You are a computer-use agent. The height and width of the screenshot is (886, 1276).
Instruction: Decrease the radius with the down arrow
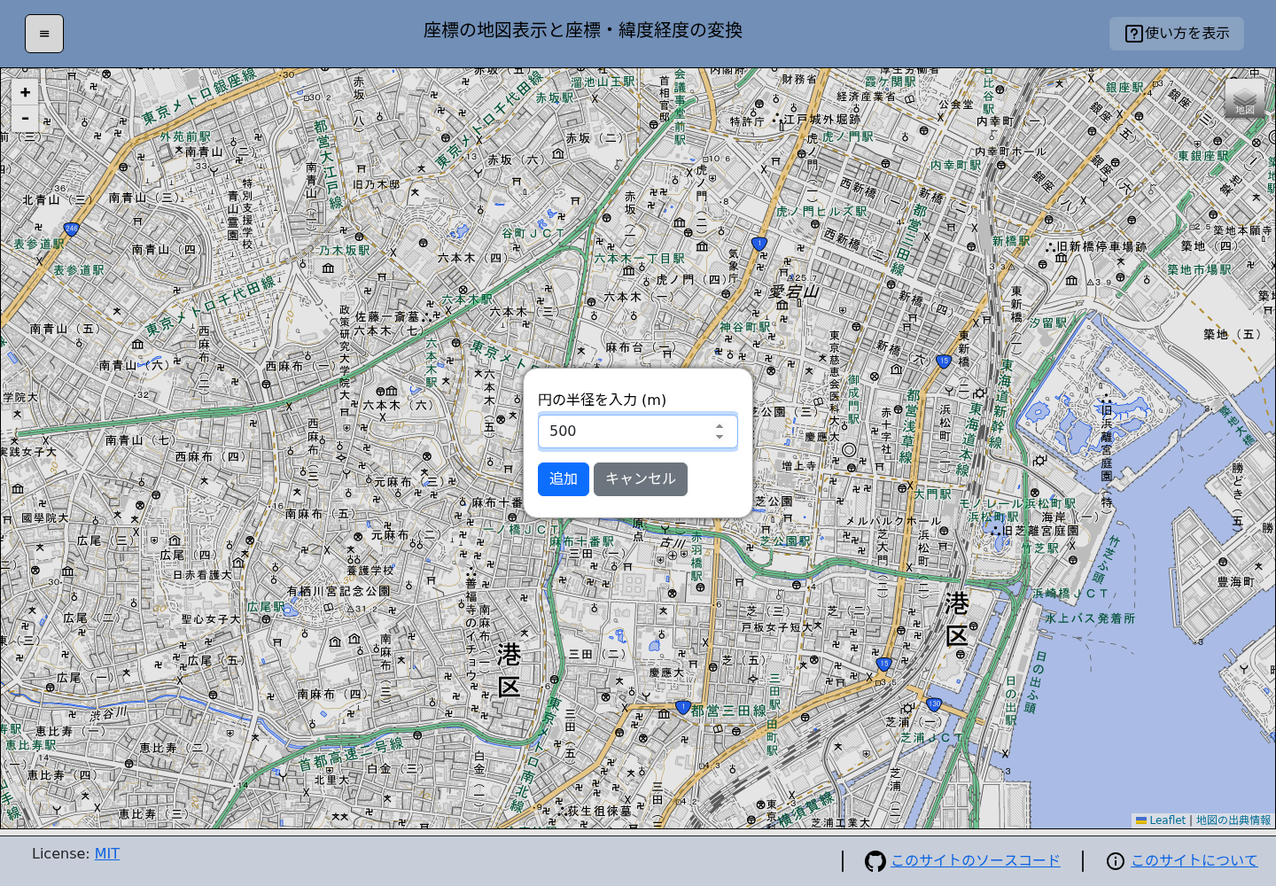pyautogui.click(x=720, y=437)
